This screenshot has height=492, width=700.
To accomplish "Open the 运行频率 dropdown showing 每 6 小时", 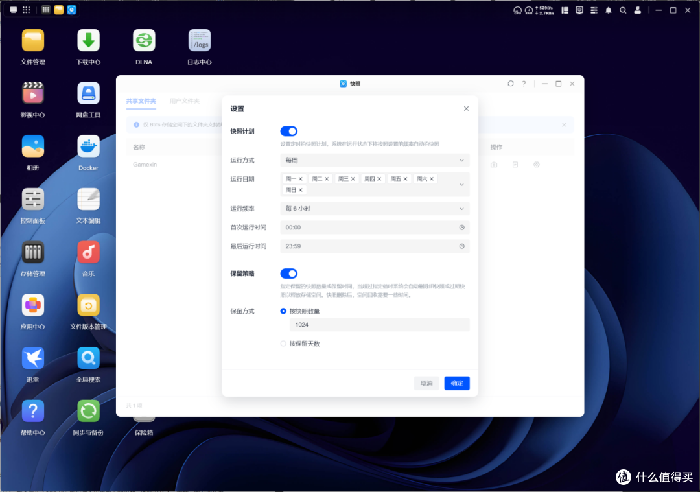I will 375,209.
